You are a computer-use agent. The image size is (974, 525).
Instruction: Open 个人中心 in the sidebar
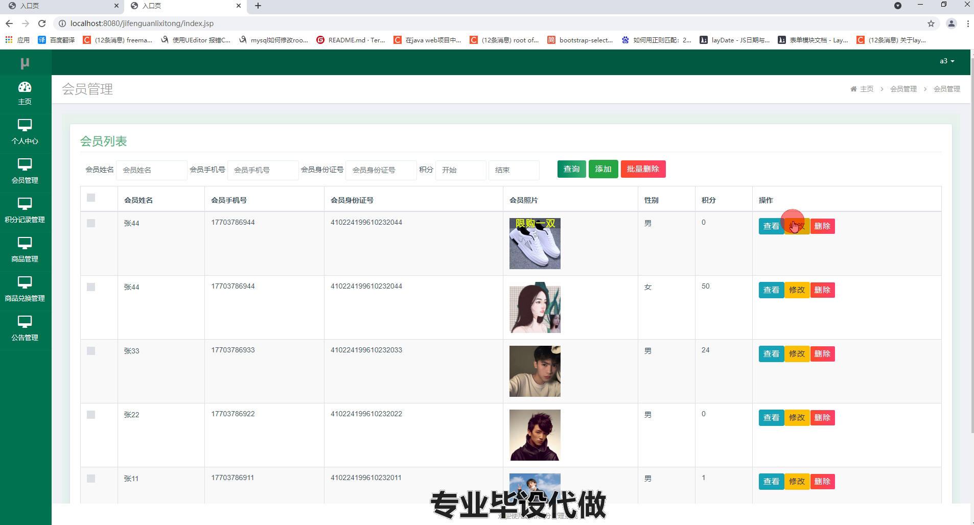point(25,133)
